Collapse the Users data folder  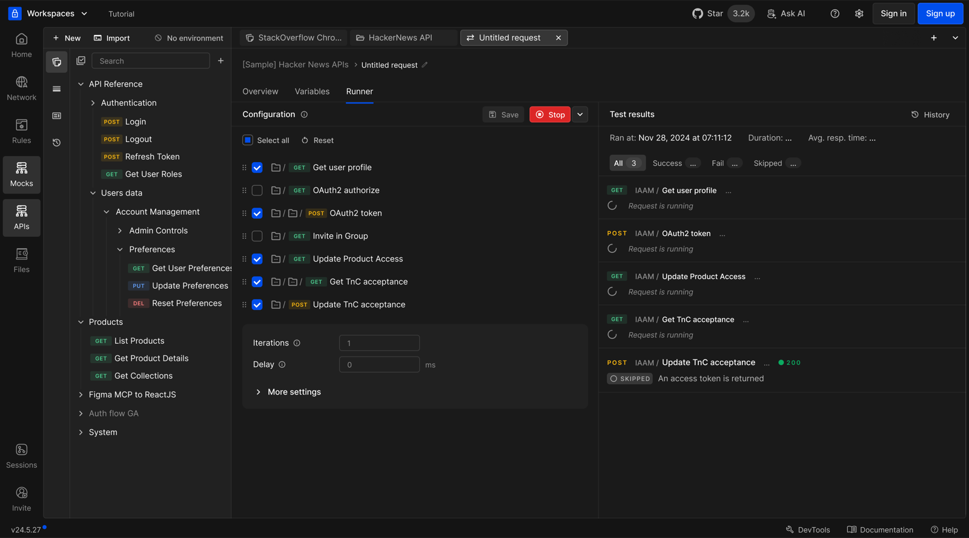click(93, 193)
